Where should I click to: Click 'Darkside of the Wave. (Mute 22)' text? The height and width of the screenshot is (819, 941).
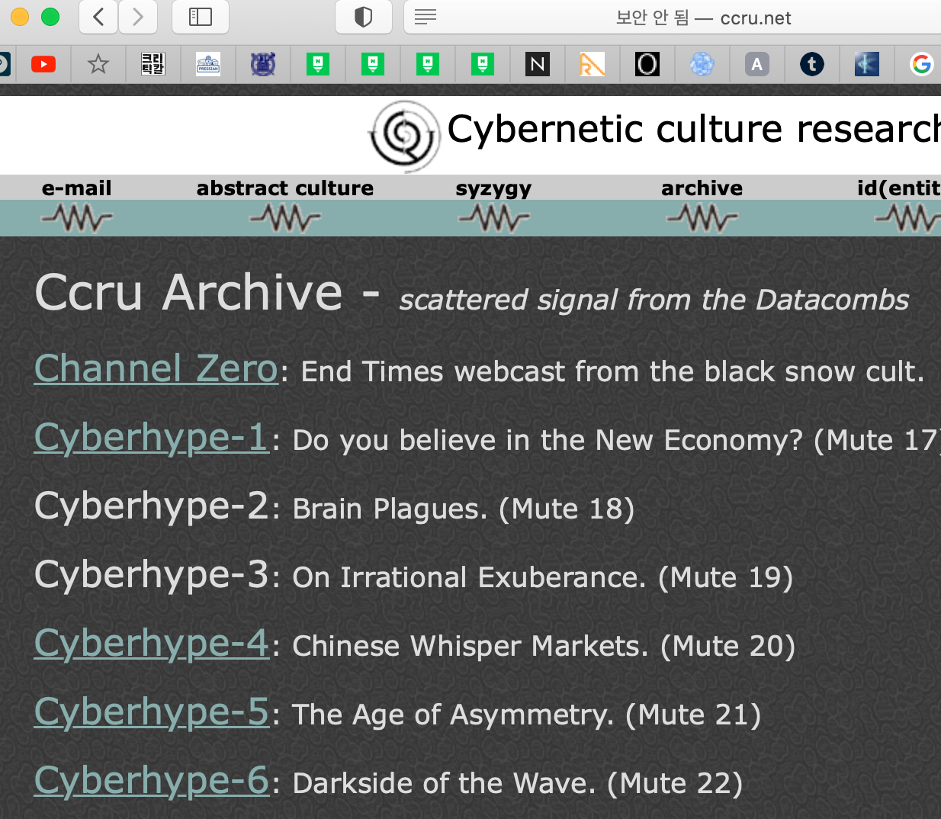[x=518, y=784]
